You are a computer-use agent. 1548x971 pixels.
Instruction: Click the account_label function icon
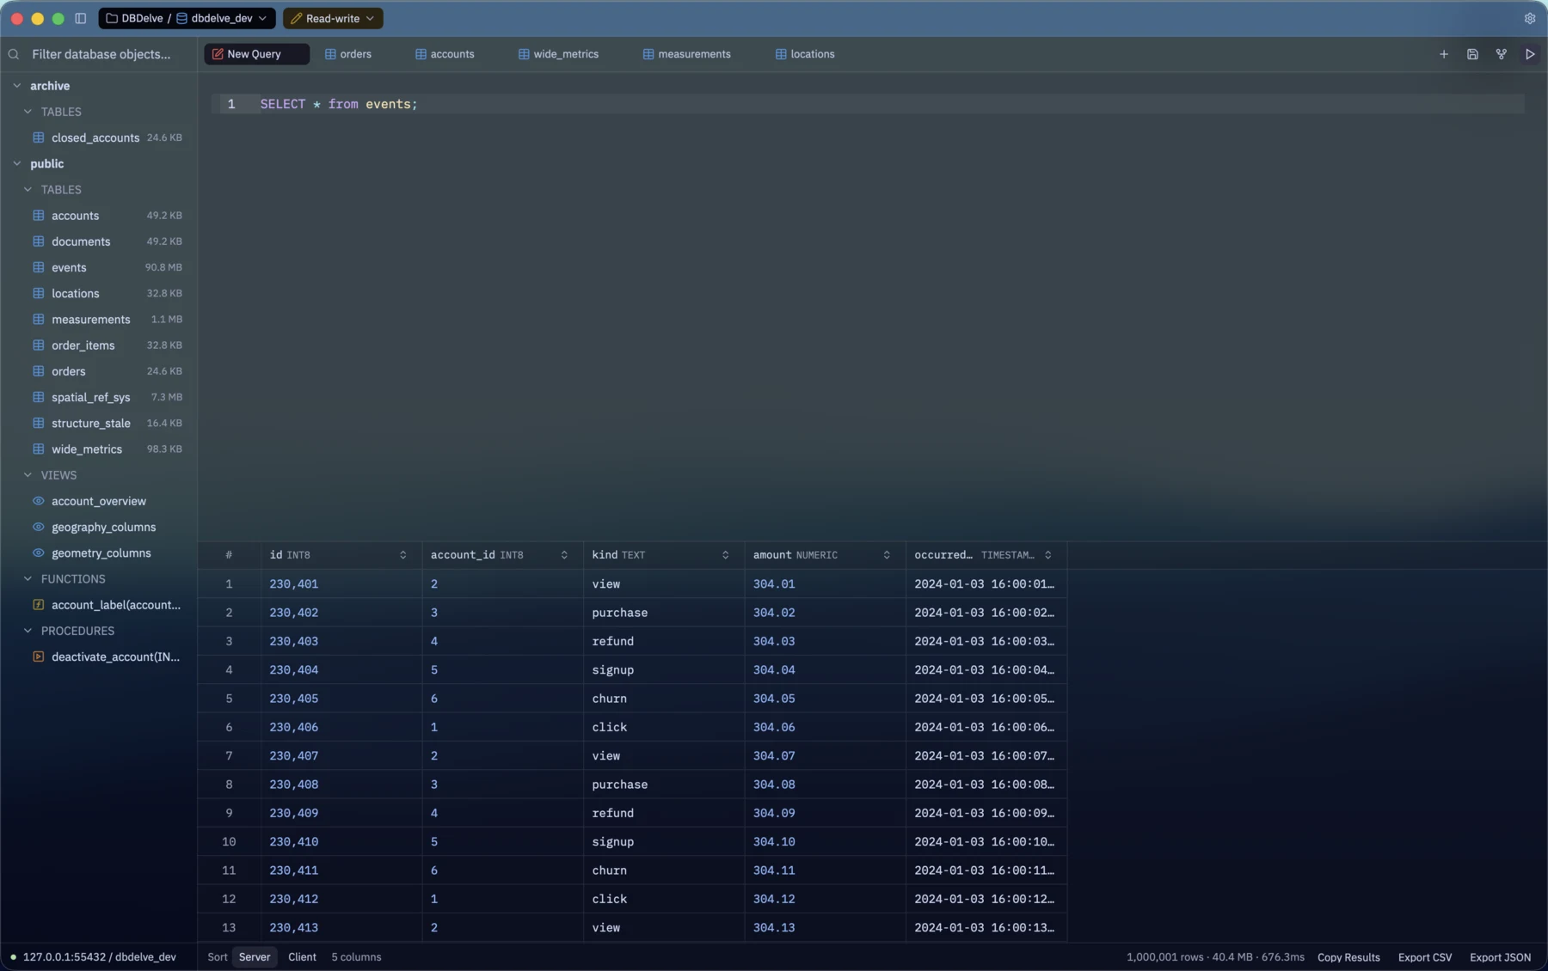39,605
